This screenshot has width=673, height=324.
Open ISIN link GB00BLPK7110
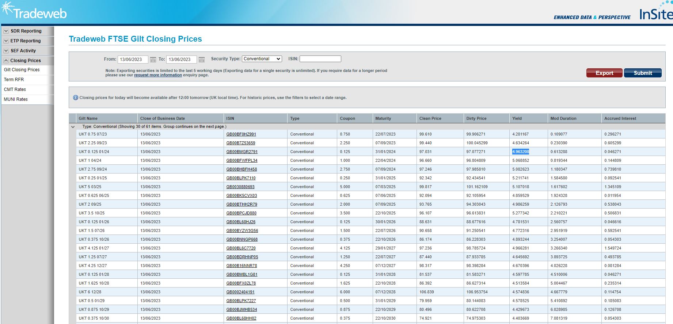point(241,178)
